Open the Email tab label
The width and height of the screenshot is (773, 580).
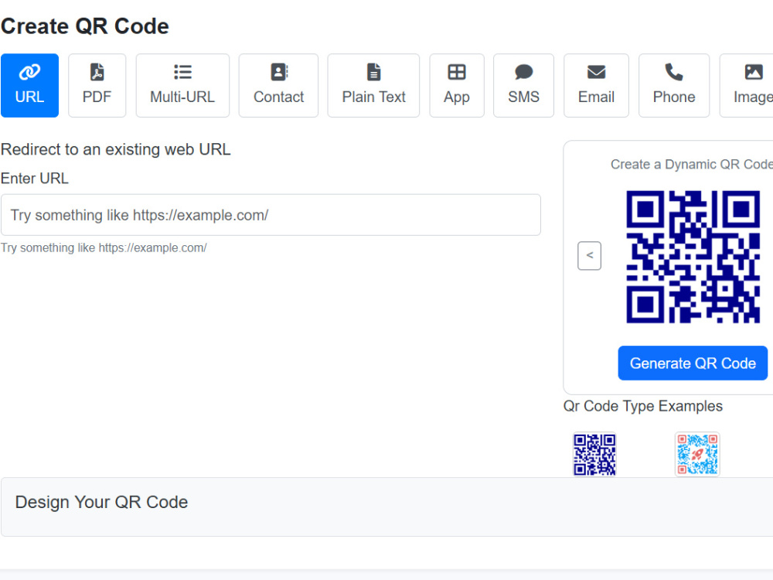(x=596, y=97)
